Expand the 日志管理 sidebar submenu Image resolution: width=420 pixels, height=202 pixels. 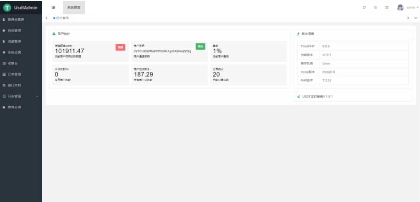pos(21,96)
